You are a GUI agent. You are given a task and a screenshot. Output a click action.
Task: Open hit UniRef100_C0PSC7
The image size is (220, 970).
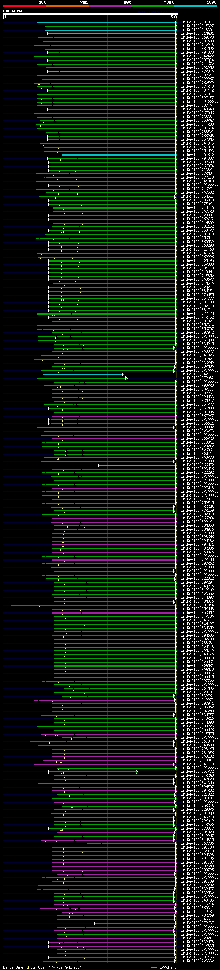pos(197,390)
